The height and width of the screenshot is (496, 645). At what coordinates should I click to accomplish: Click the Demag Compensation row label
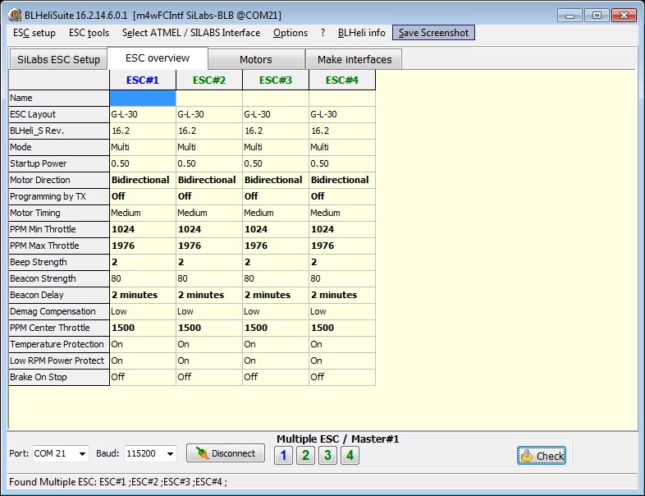(59, 311)
